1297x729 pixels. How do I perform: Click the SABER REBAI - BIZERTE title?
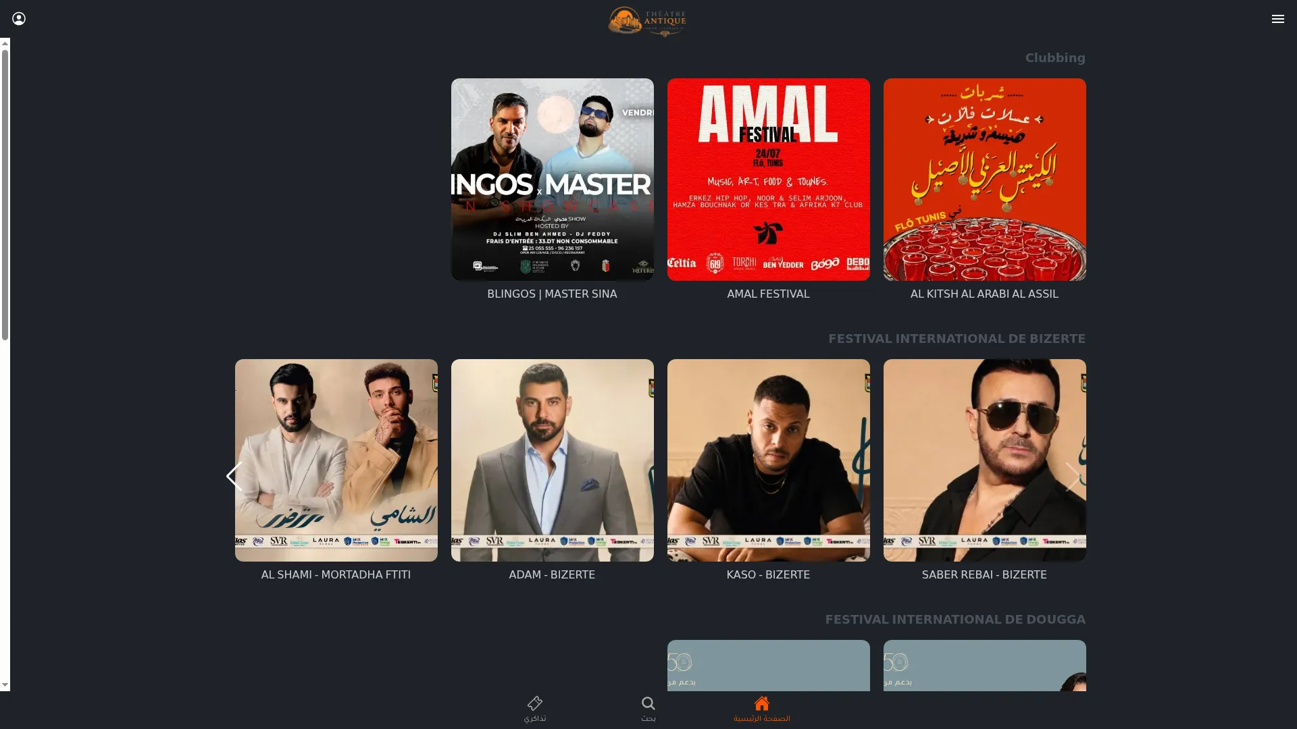pos(984,575)
